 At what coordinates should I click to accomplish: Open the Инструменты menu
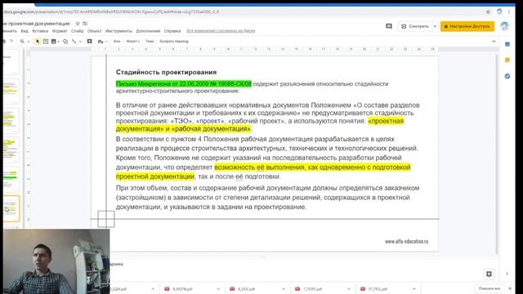click(x=118, y=31)
